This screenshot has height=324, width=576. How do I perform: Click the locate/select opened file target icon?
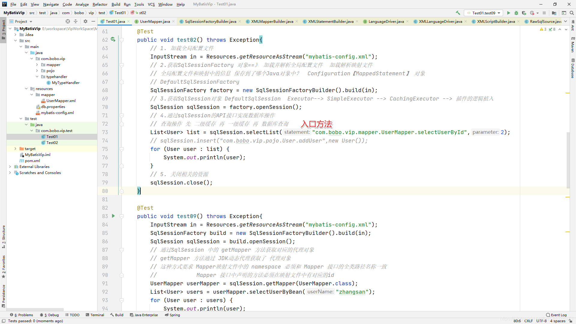tap(68, 21)
